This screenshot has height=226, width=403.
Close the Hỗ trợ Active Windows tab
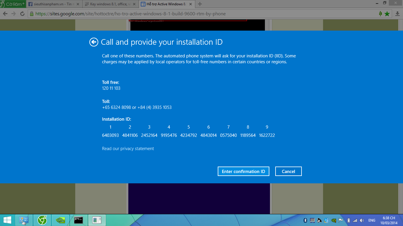[x=191, y=4]
